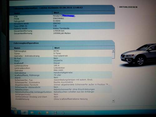This screenshot has width=156, height=117.
Task: Click the configuration list scroll-down arrow
Action: [x=113, y=101]
